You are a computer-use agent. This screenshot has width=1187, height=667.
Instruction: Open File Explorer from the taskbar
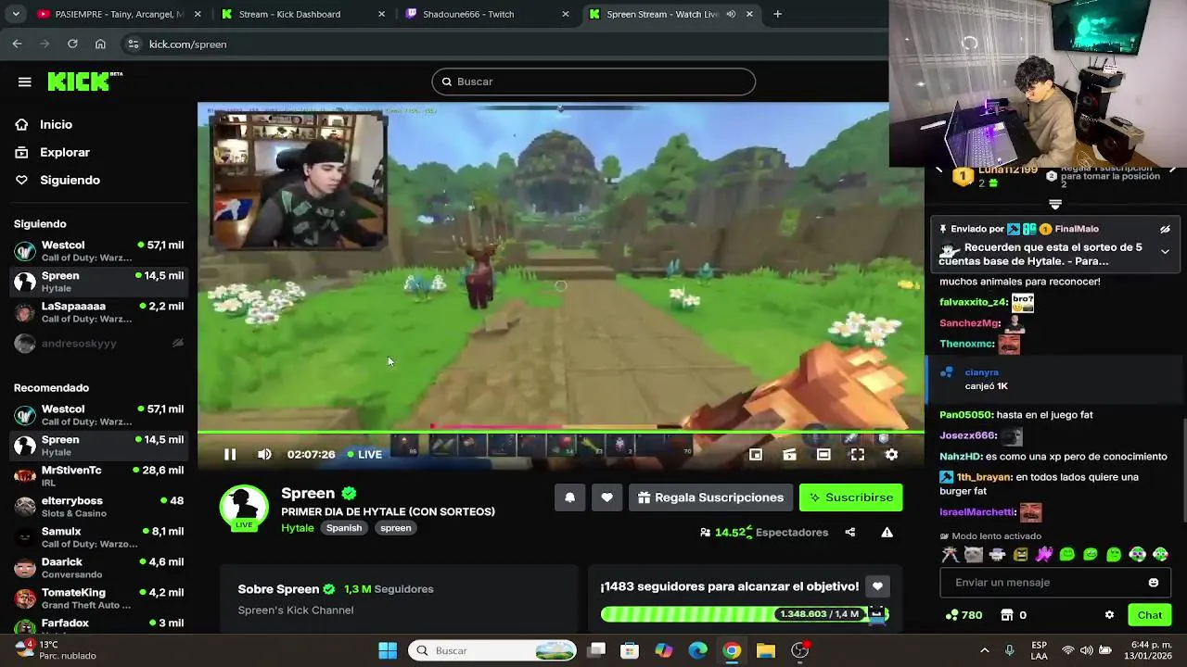[766, 650]
